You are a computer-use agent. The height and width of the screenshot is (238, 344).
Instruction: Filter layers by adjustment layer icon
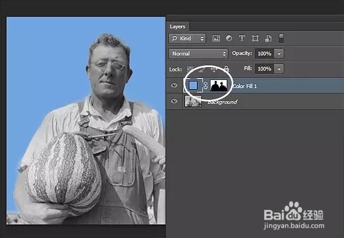click(x=229, y=38)
